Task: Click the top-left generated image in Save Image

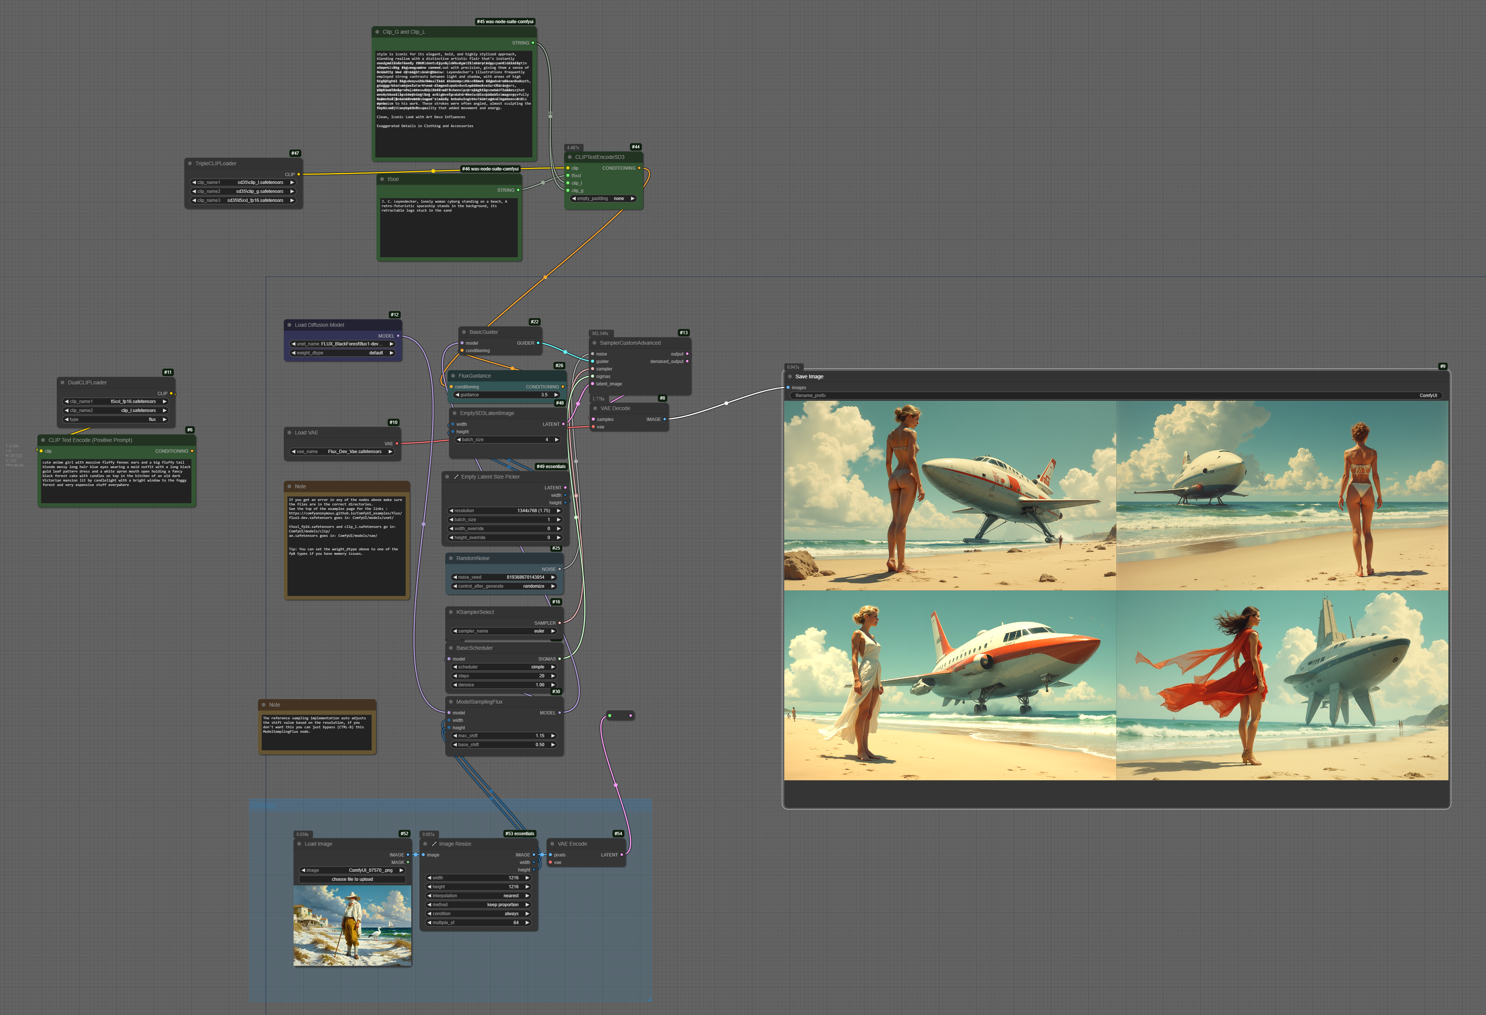Action: (x=950, y=496)
